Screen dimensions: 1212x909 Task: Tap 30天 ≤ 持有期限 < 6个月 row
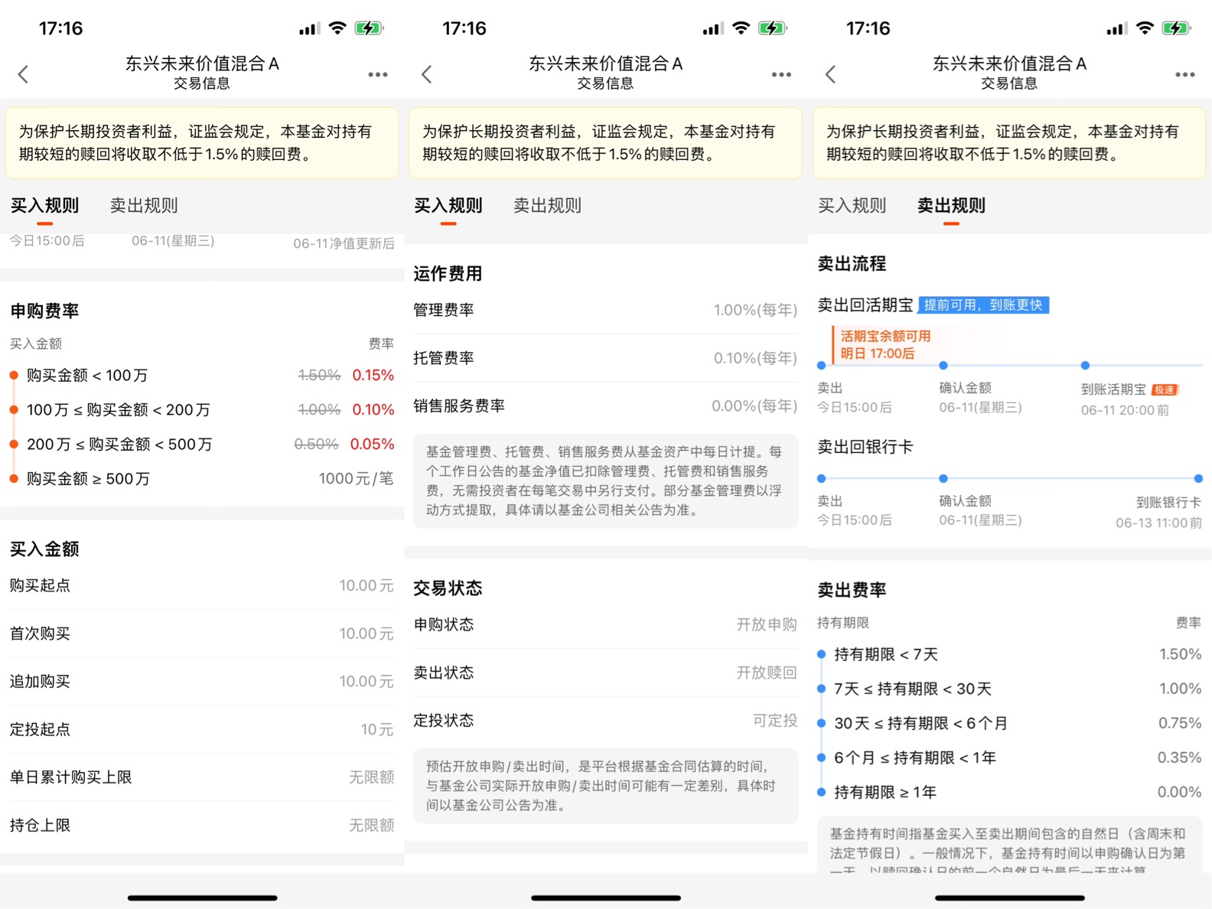1009,723
